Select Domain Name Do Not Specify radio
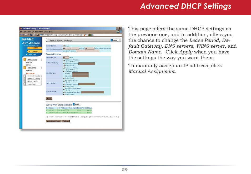This screenshot has width=251, height=174. tap(64, 94)
